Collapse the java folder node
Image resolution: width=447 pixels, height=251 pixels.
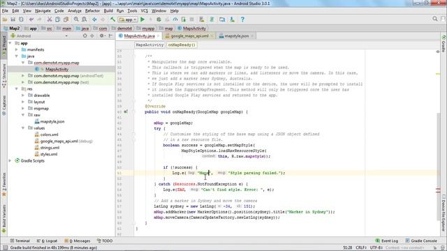17,56
